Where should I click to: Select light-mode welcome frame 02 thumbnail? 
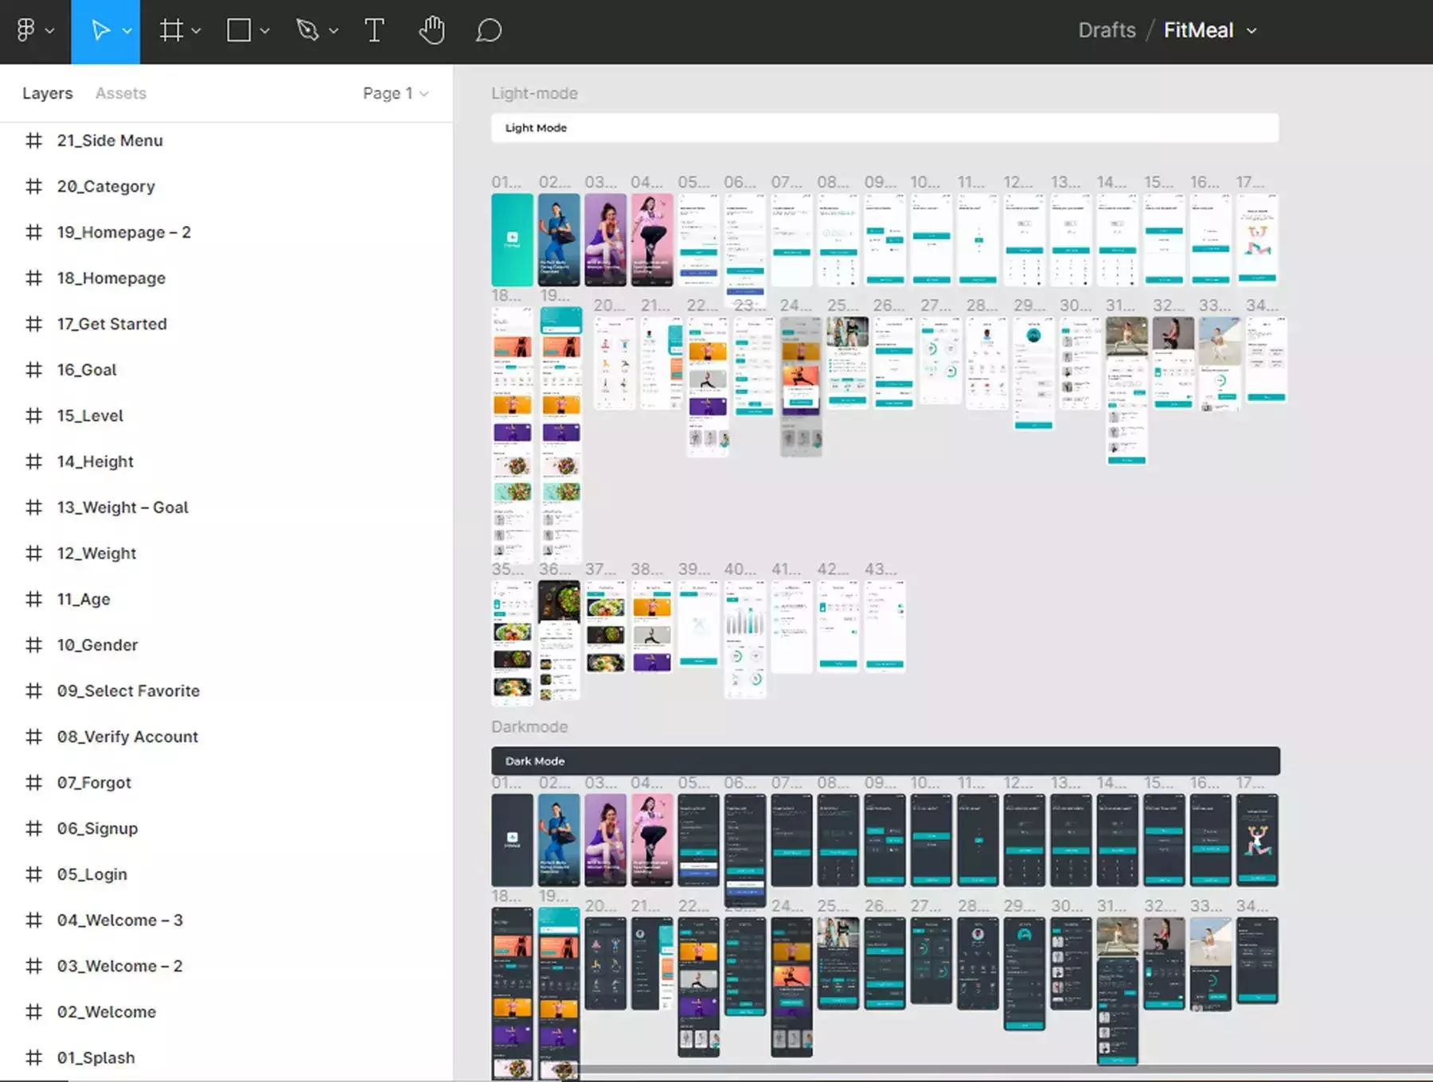(559, 239)
